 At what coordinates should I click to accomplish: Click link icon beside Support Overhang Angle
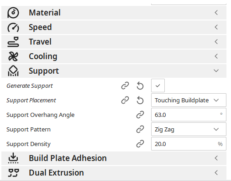(140, 115)
